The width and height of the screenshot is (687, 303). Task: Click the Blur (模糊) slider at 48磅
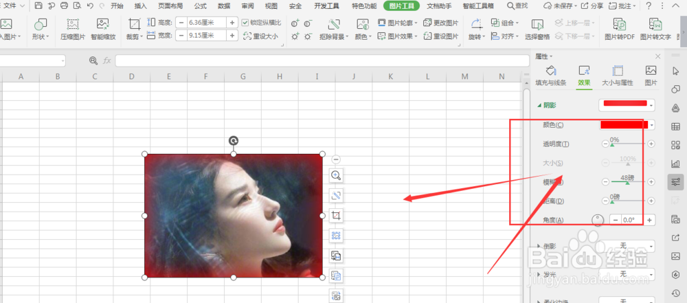point(627,182)
